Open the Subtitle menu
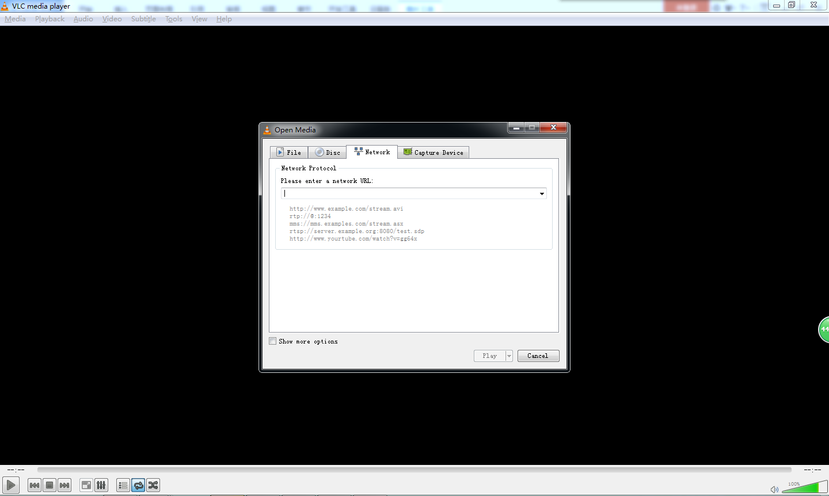 click(143, 19)
